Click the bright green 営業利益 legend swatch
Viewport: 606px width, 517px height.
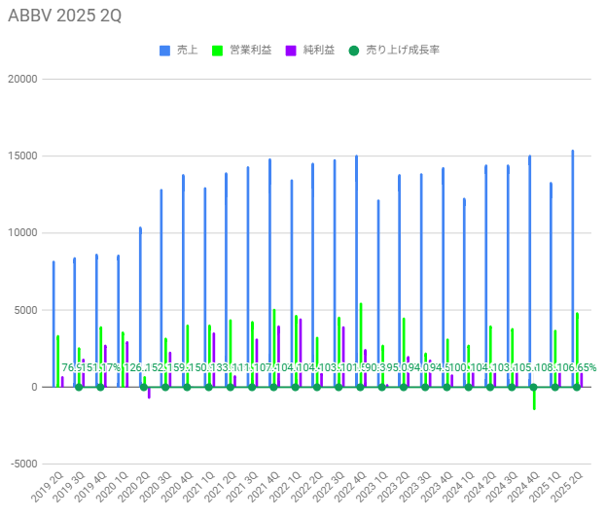pyautogui.click(x=218, y=51)
